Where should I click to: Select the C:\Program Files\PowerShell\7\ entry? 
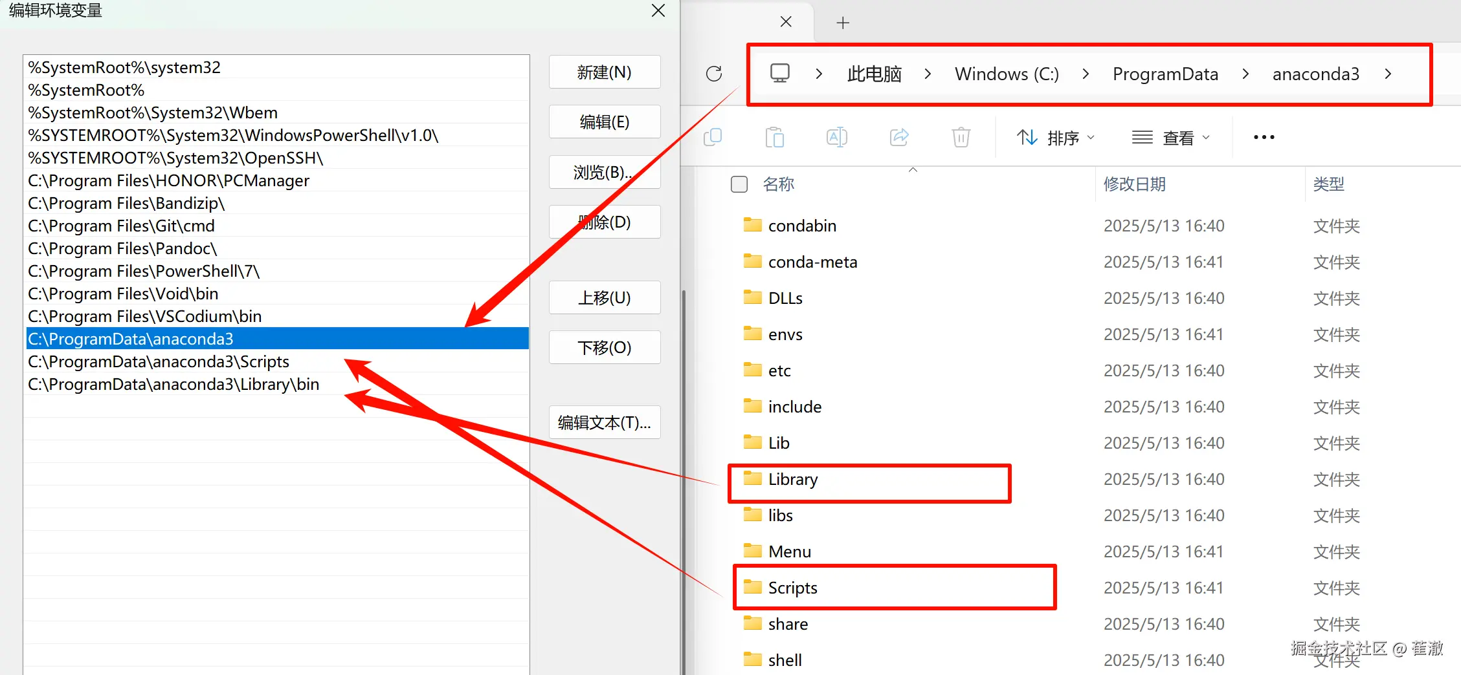point(277,271)
